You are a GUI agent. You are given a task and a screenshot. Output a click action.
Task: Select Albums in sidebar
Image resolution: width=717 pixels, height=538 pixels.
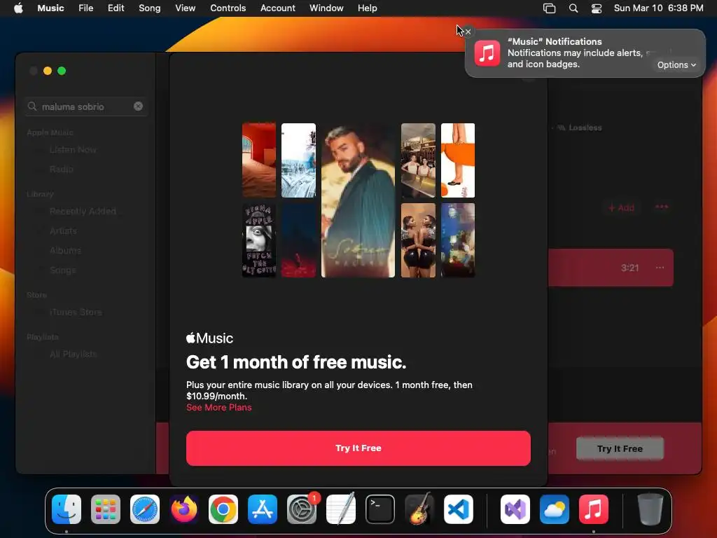pyautogui.click(x=65, y=250)
